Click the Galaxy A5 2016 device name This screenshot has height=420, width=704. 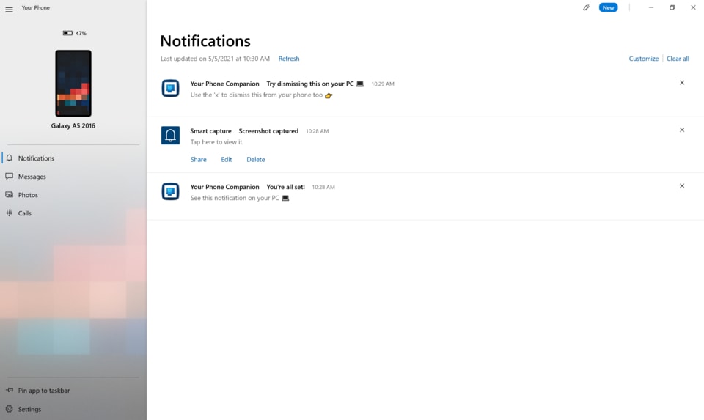point(73,125)
